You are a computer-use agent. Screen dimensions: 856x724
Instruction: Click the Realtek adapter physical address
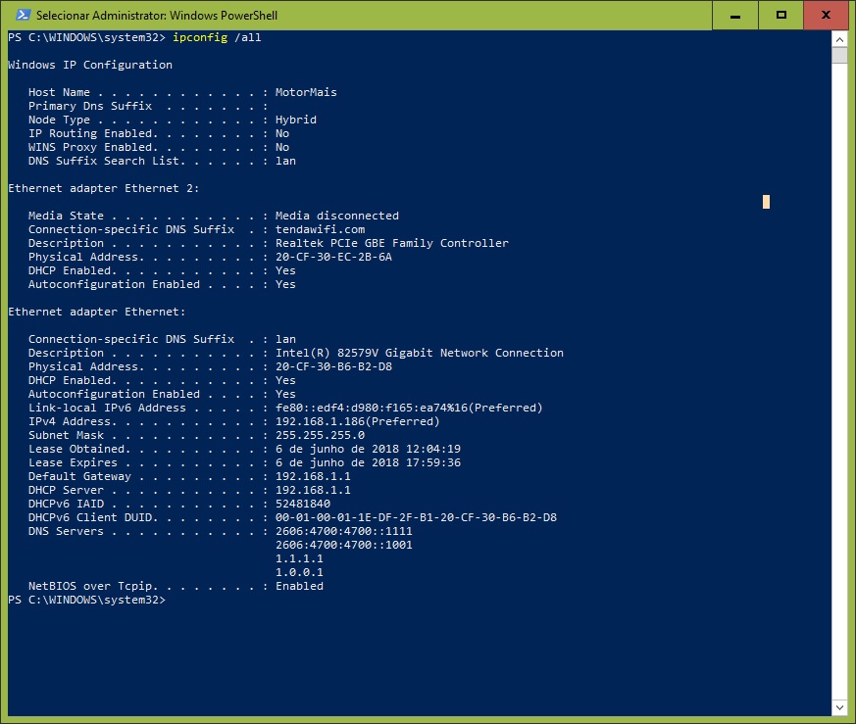[x=333, y=257]
